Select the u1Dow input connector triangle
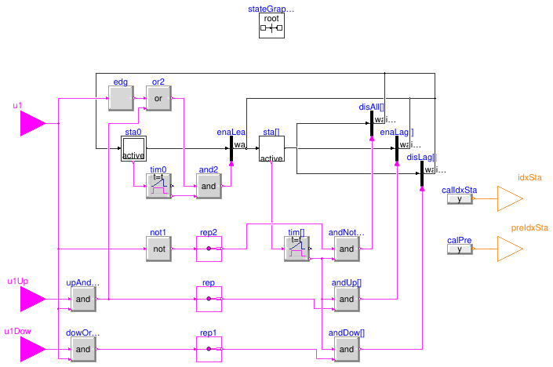 tap(33, 349)
